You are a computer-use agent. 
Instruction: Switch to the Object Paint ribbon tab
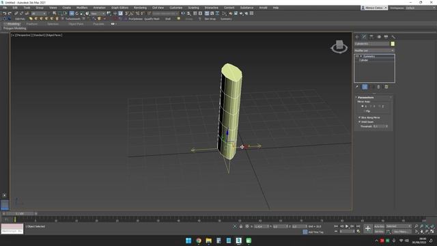click(76, 24)
